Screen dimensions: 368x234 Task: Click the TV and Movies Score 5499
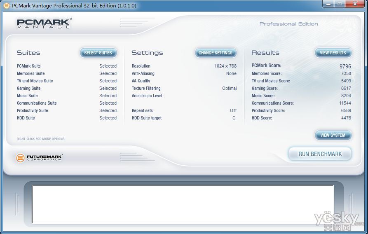[x=346, y=81]
